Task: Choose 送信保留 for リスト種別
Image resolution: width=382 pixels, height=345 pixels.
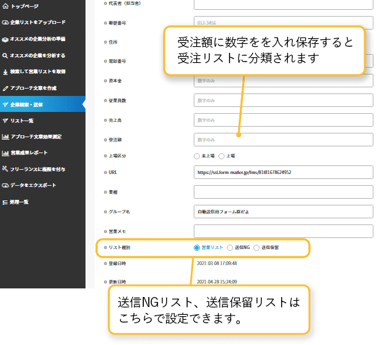Action: pyautogui.click(x=257, y=248)
